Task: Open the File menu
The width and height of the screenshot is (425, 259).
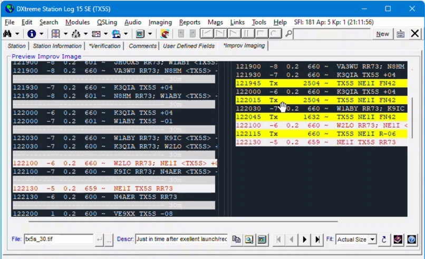Action: [9, 22]
